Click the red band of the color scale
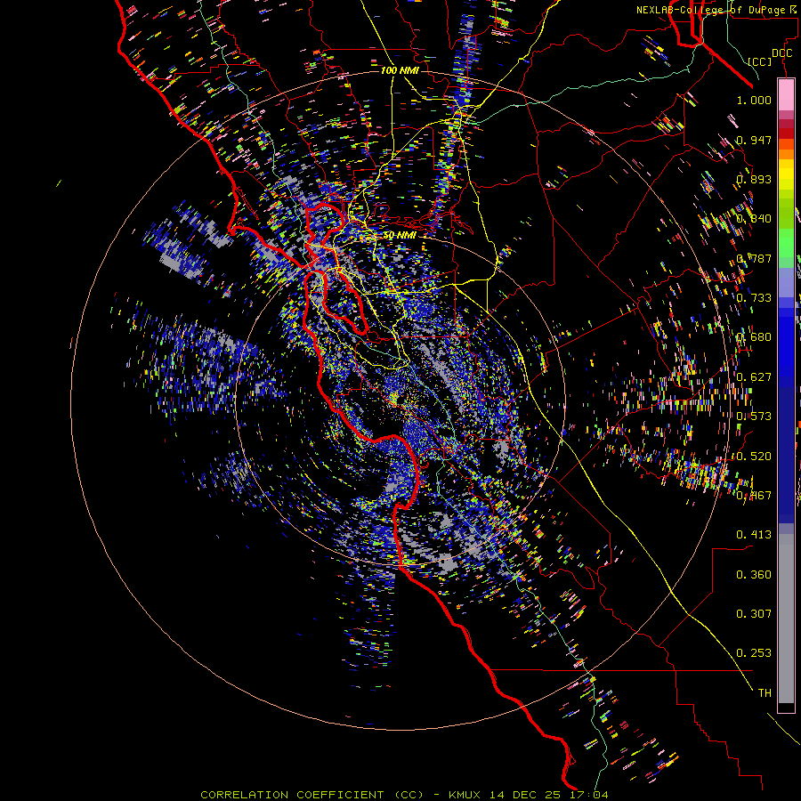 click(786, 133)
